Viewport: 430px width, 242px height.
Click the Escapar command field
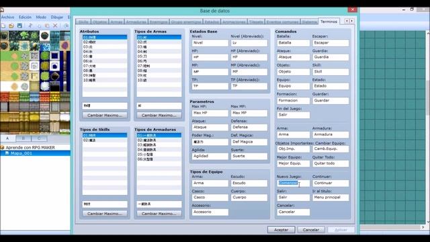(x=331, y=43)
